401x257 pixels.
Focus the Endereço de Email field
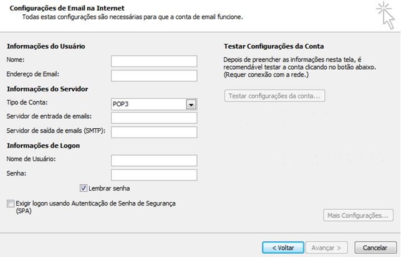(154, 76)
